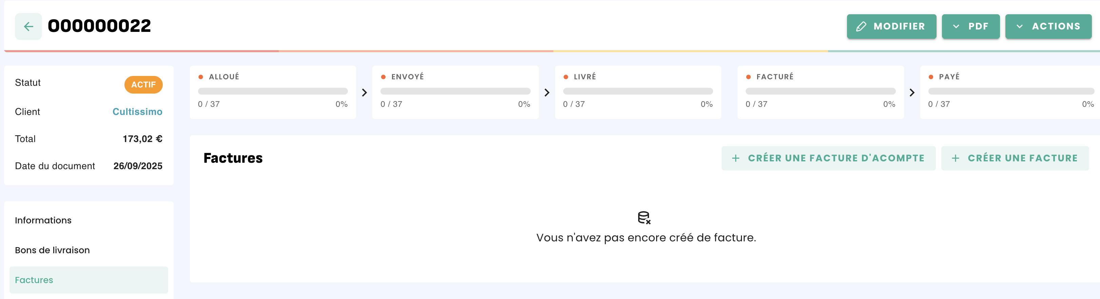Image resolution: width=1100 pixels, height=299 pixels.
Task: Click plus icon for facture d'acompte
Action: pyautogui.click(x=735, y=158)
